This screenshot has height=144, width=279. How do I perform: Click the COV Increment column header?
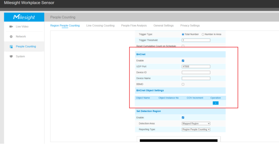(x=195, y=98)
